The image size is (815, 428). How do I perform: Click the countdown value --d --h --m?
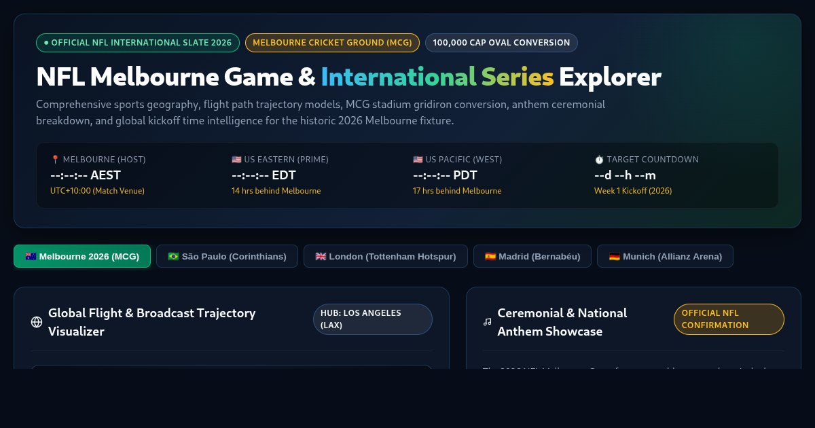pos(625,175)
